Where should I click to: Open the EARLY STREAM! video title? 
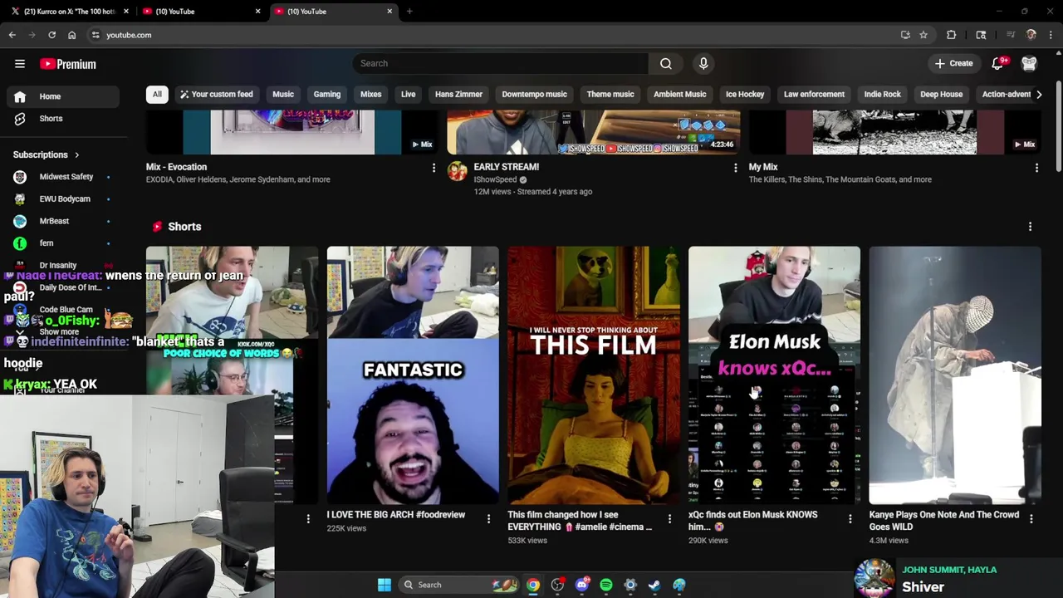pyautogui.click(x=506, y=167)
